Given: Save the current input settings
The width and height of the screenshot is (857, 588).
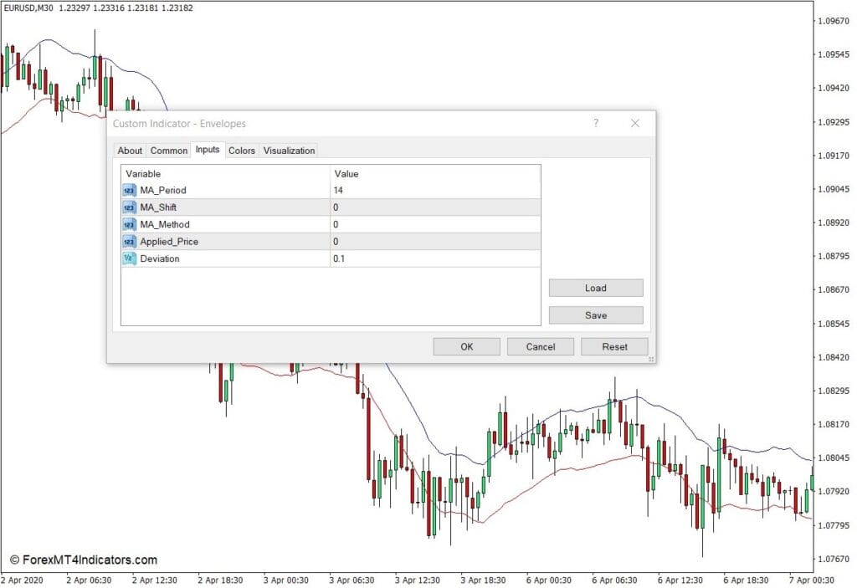Looking at the screenshot, I should point(596,315).
